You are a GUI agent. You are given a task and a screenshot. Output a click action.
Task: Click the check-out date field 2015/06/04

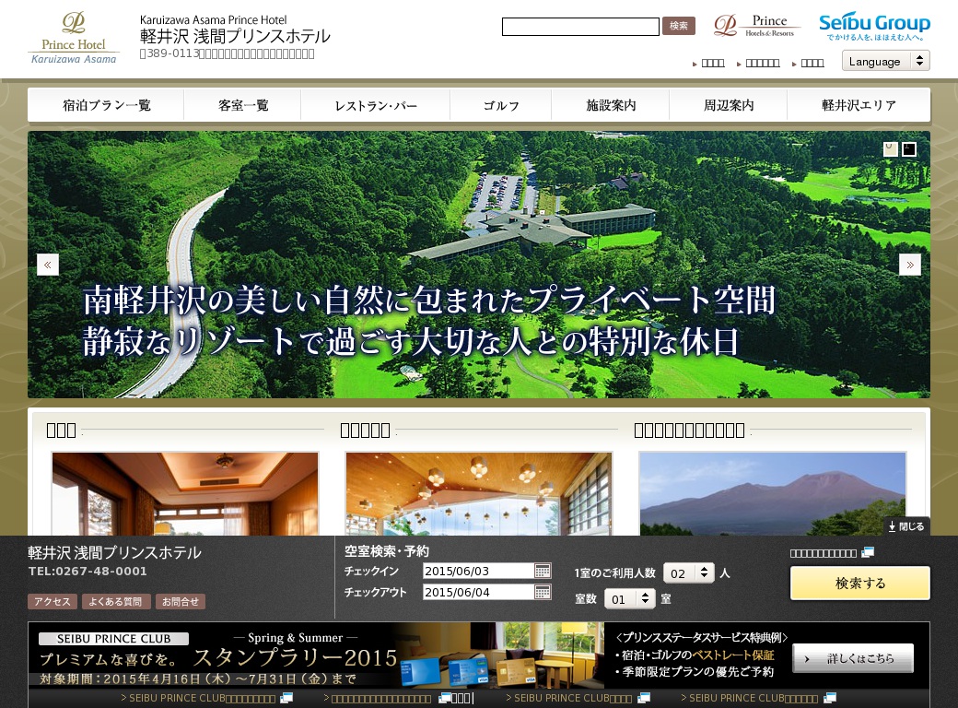(478, 592)
